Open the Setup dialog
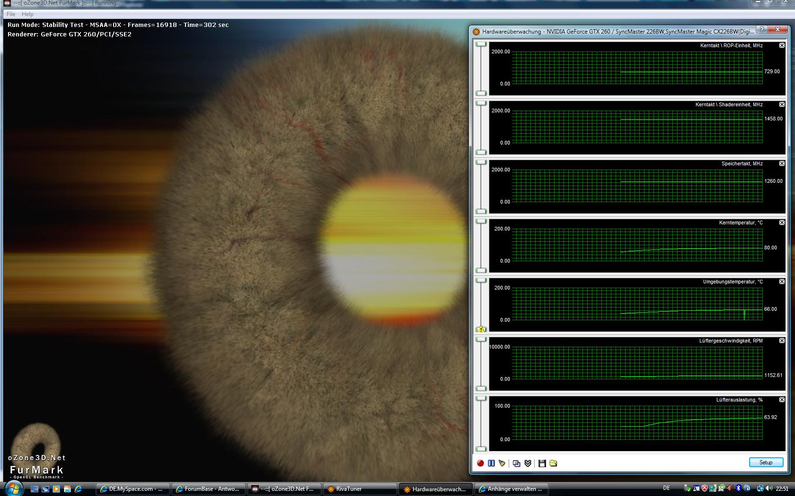The width and height of the screenshot is (795, 496). (x=766, y=462)
